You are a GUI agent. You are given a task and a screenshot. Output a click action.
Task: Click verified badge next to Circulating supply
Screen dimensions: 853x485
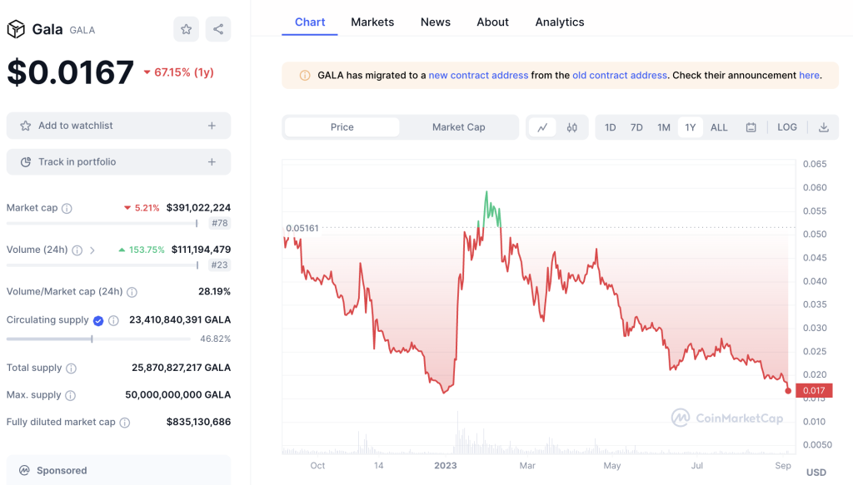[98, 320]
